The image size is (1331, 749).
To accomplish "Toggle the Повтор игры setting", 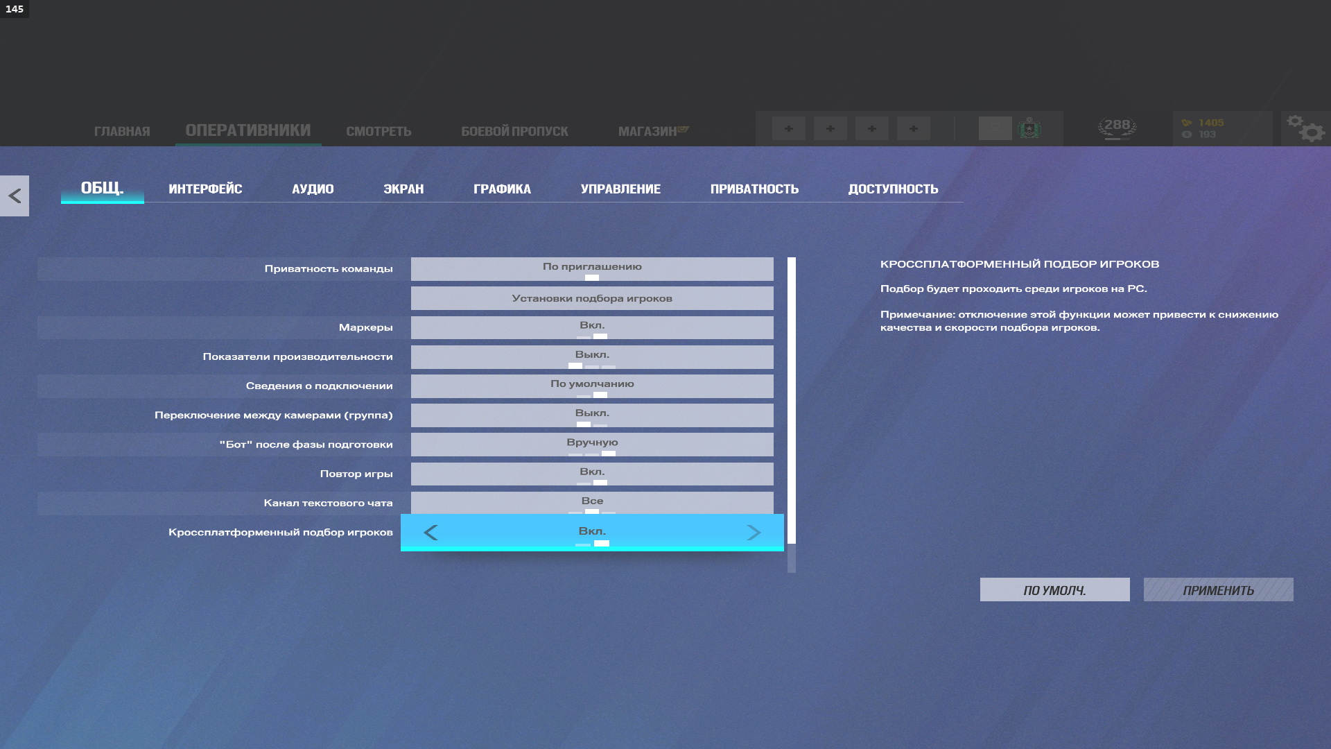I will point(592,474).
